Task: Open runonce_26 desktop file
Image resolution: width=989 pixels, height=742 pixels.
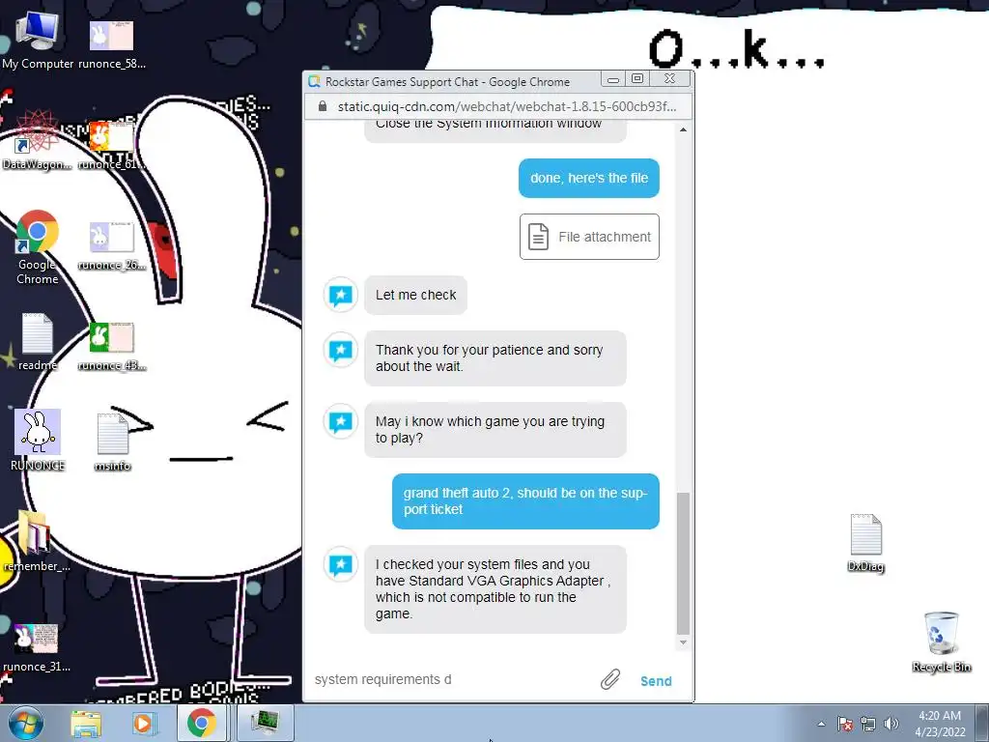Action: pos(112,245)
